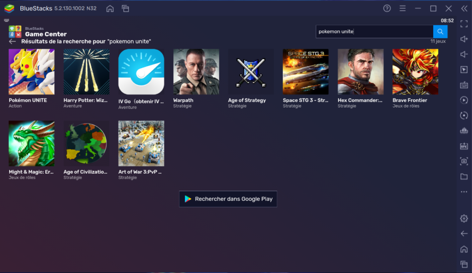Click the sidebar round play-arrow icon
Image resolution: width=472 pixels, height=273 pixels.
click(464, 100)
